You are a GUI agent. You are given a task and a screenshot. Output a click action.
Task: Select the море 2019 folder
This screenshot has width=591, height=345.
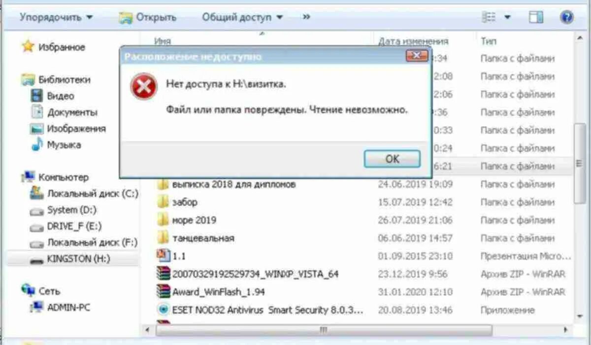[x=186, y=220]
